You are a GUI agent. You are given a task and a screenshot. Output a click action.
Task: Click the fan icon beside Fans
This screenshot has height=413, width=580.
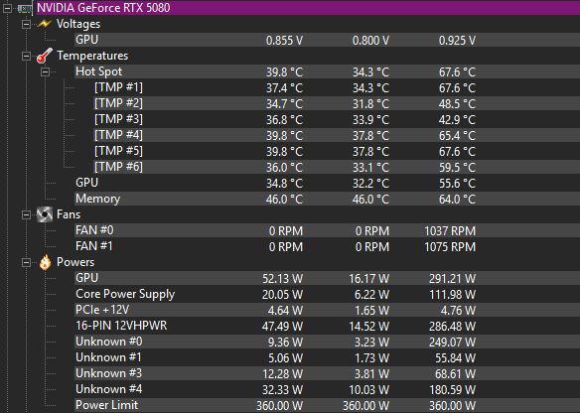coord(45,214)
